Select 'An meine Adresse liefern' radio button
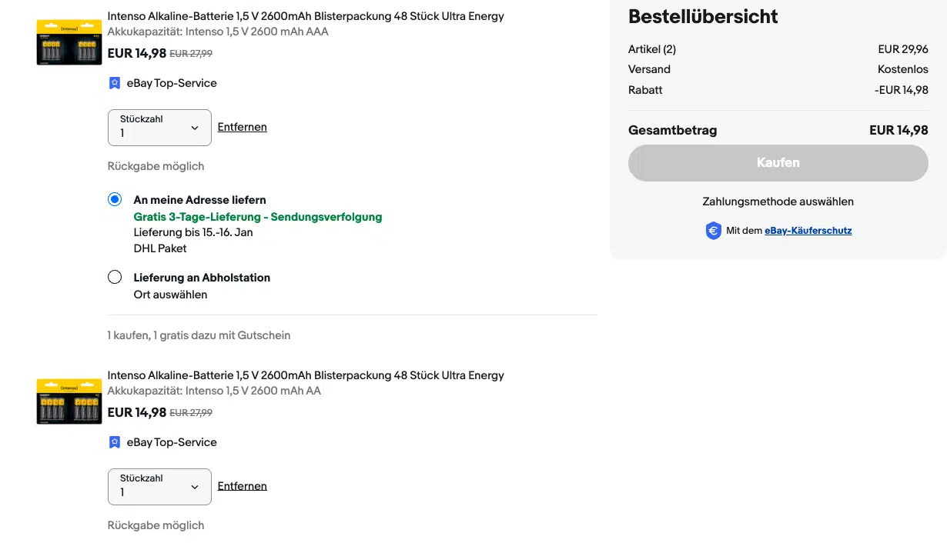The width and height of the screenshot is (947, 543). 115,200
